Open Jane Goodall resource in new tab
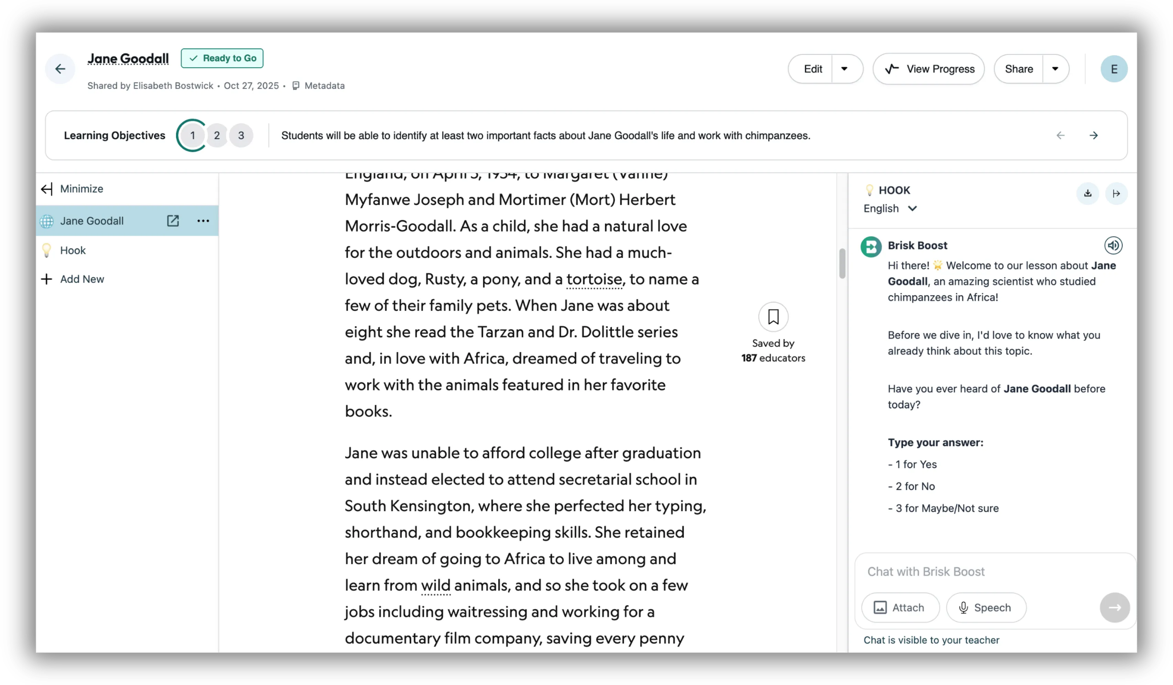 (173, 221)
